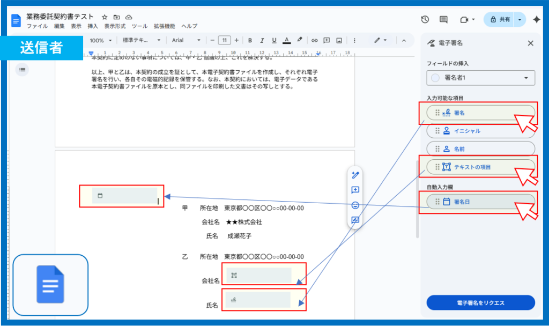Viewport: 549px width, 326px height.
Task: Open the 表示形式 menu
Action: [x=115, y=26]
